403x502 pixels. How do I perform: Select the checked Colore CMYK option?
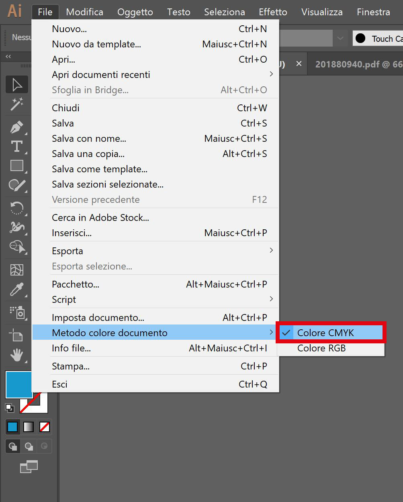[x=325, y=333]
